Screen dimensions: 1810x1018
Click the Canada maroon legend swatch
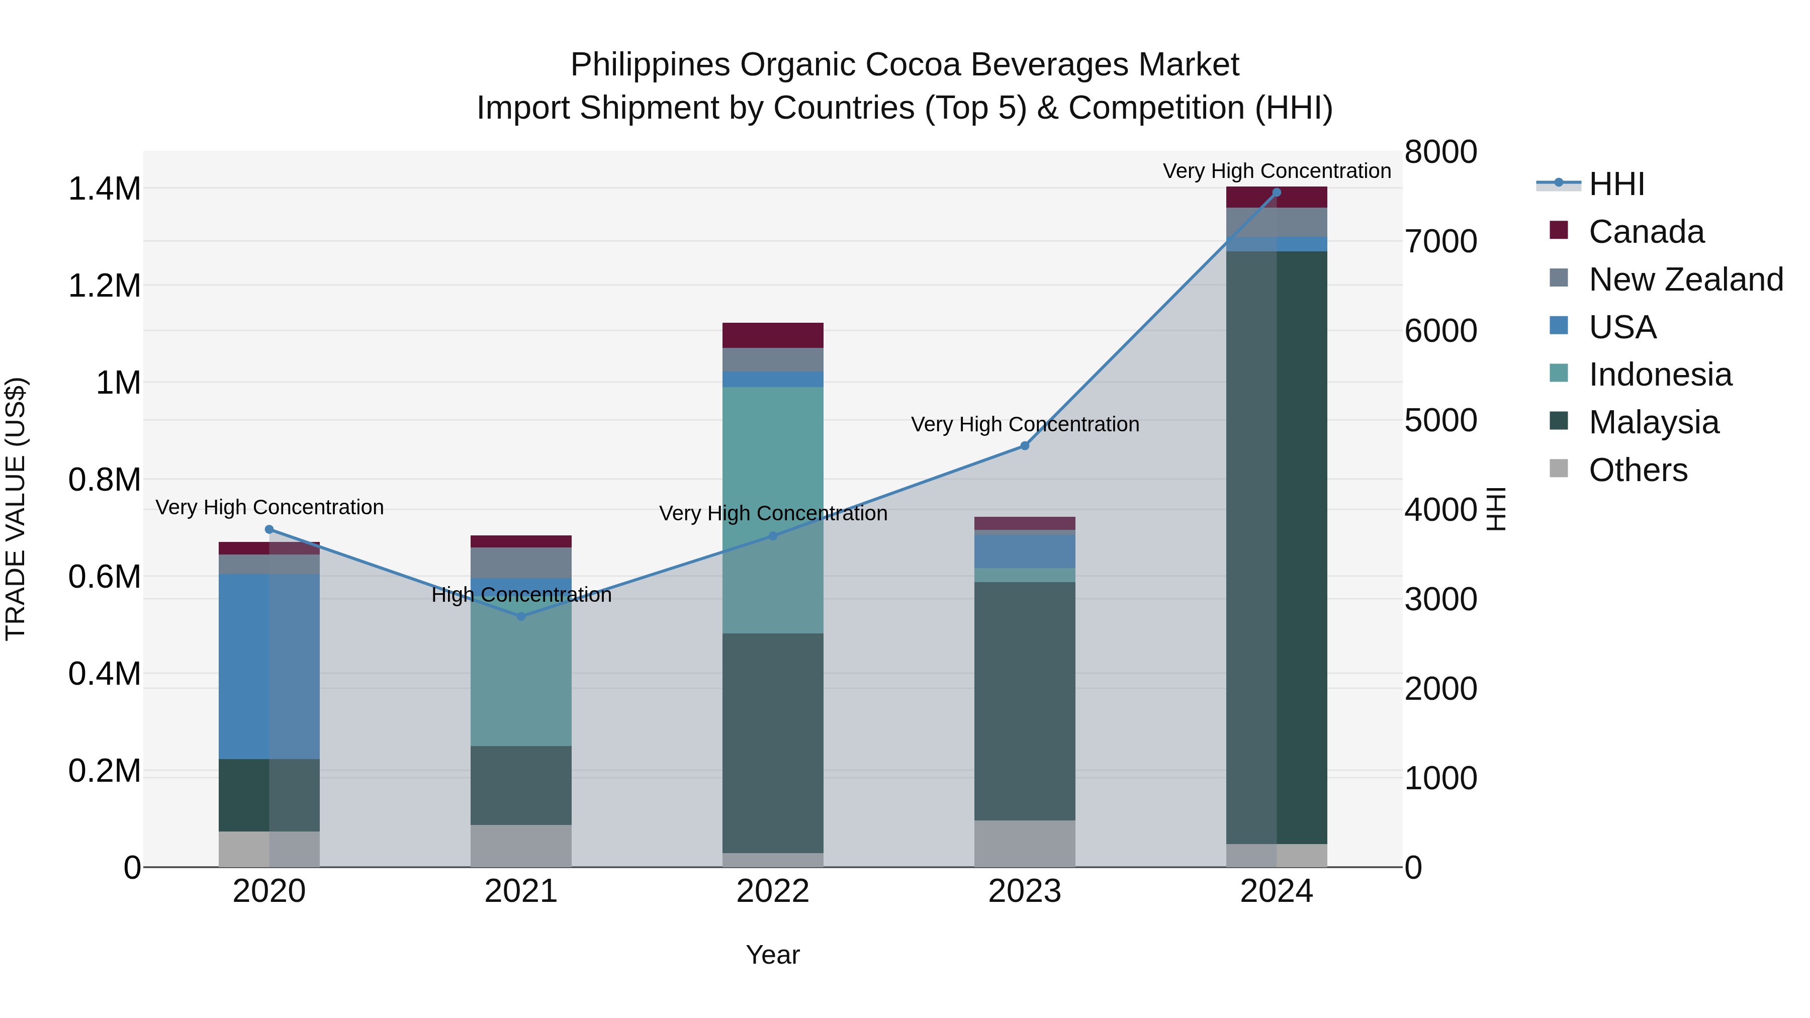click(1559, 230)
